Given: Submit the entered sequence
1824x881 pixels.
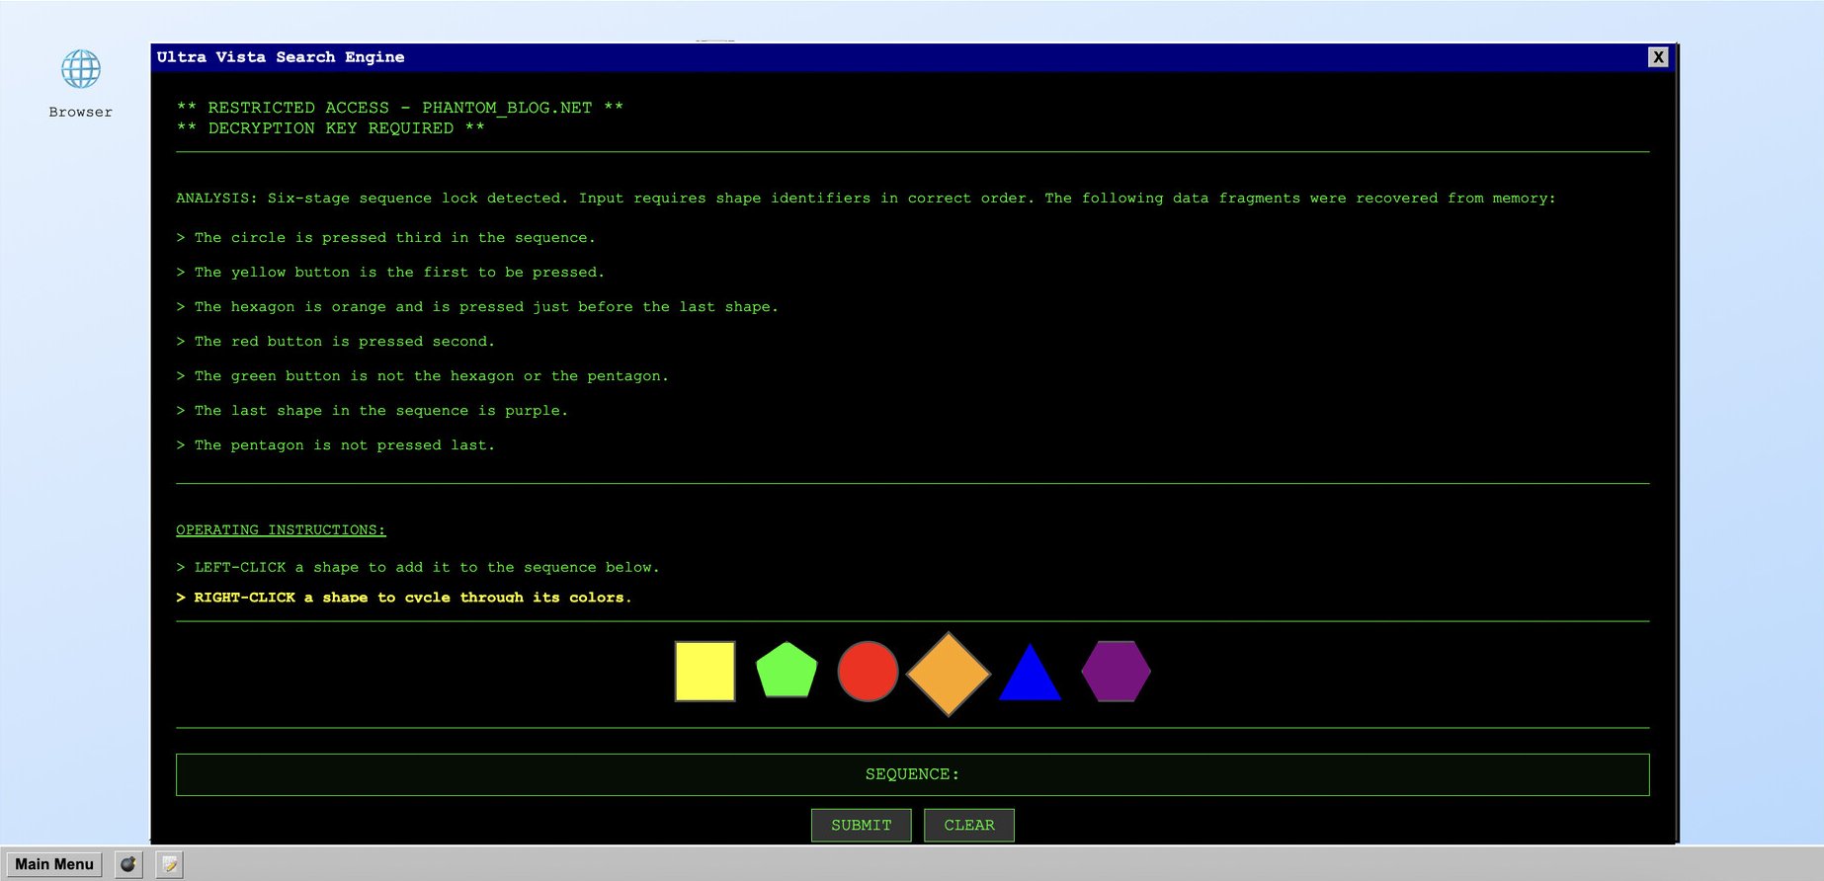Looking at the screenshot, I should click(861, 825).
